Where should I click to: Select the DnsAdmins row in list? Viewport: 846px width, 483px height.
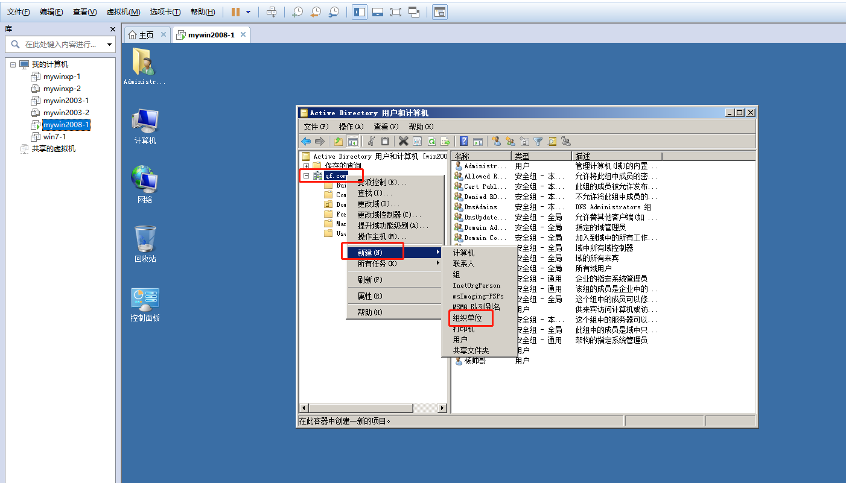point(480,207)
